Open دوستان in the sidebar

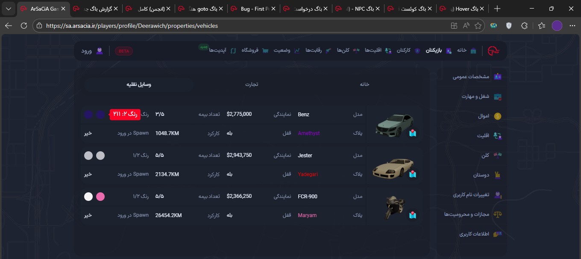[x=487, y=175]
